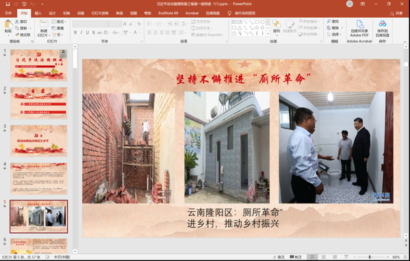410x261 pixels.
Task: Toggle Bold formatting button
Action: 75,32
